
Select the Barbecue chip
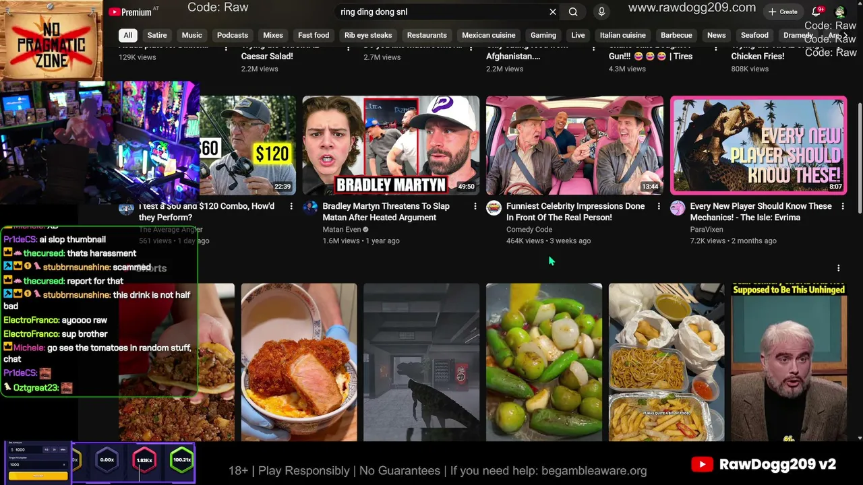coord(676,35)
